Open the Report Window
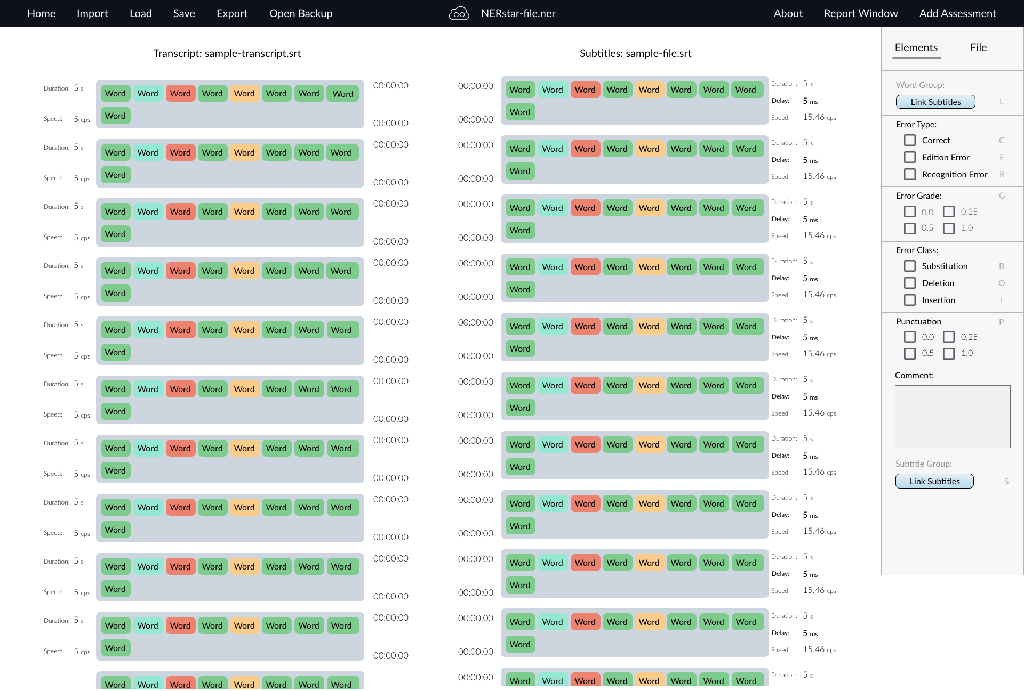 tap(860, 13)
